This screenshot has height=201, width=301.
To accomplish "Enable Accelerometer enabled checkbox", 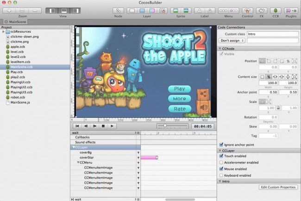I will tap(221, 163).
